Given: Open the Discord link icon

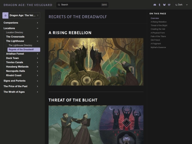Looking at the screenshot, I should coord(155,5).
